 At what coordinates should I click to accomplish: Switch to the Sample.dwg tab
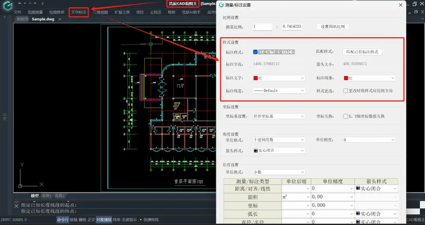point(43,19)
